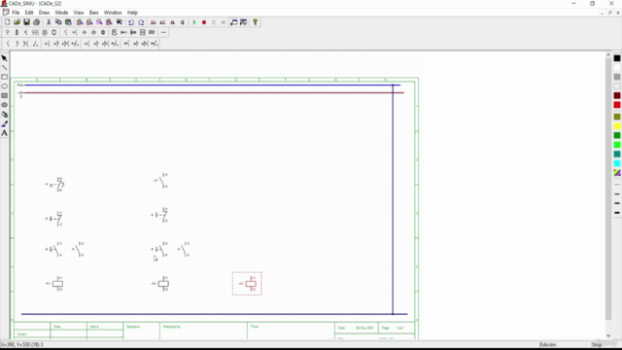Stop the simulation with the red square
Screen dimensions: 622x350
204,22
